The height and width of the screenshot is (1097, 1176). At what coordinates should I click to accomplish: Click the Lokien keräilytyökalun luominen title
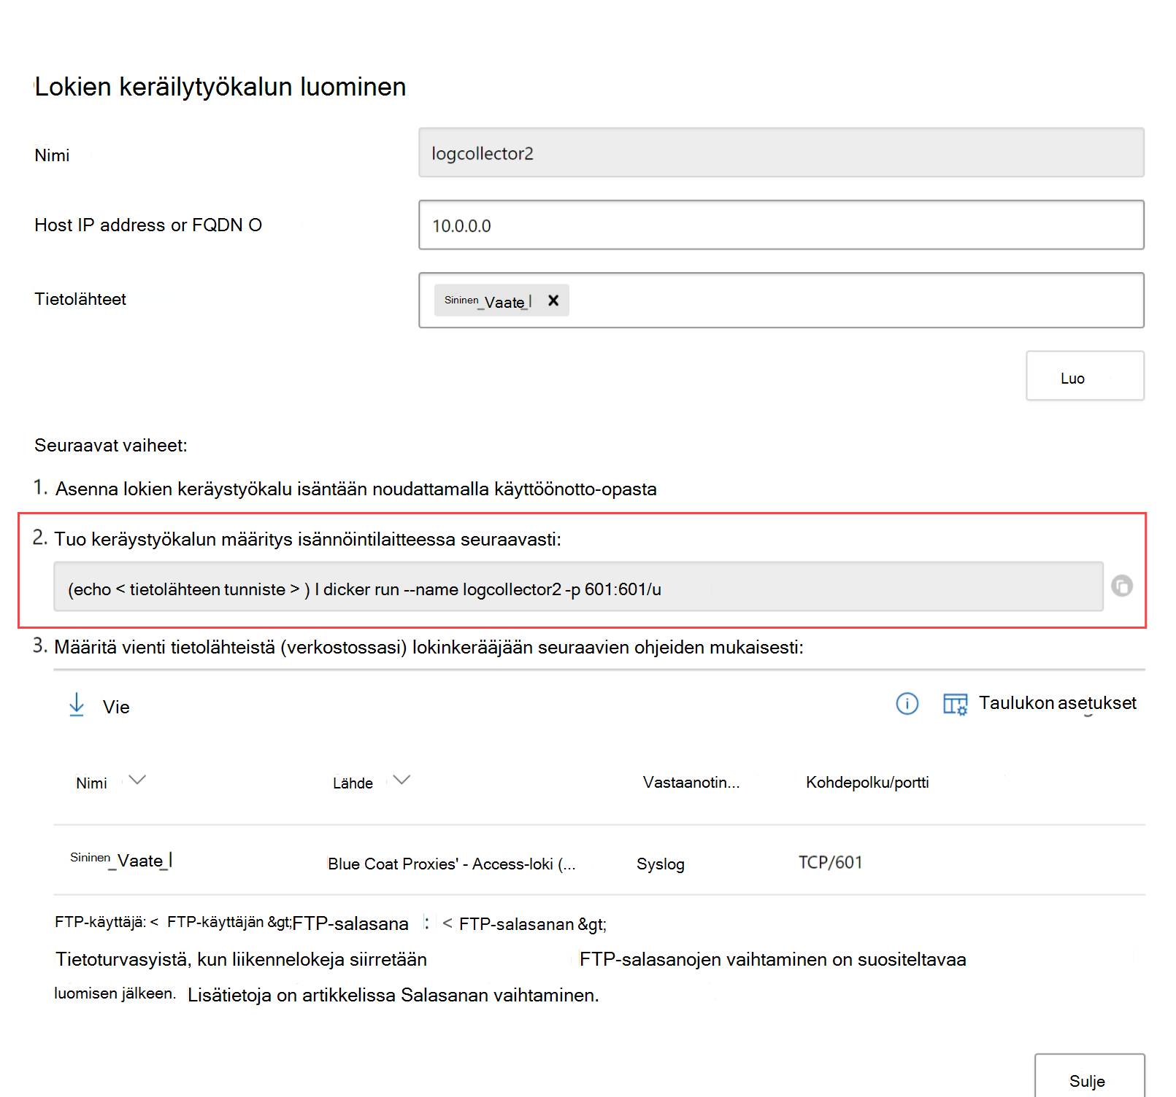tap(220, 87)
